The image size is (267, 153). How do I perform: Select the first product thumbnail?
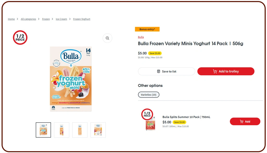pos(43,130)
